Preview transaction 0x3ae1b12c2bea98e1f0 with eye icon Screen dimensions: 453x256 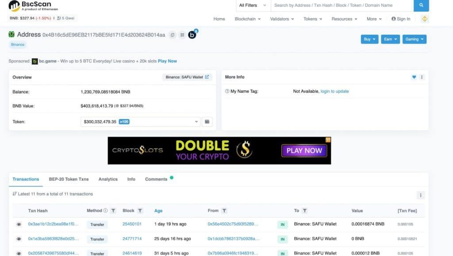(x=19, y=225)
